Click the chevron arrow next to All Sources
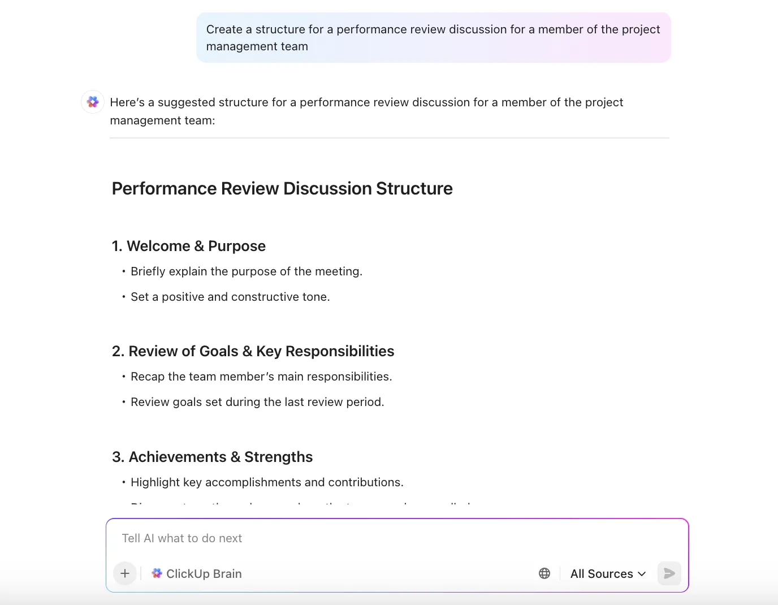The height and width of the screenshot is (605, 778). [x=642, y=573]
